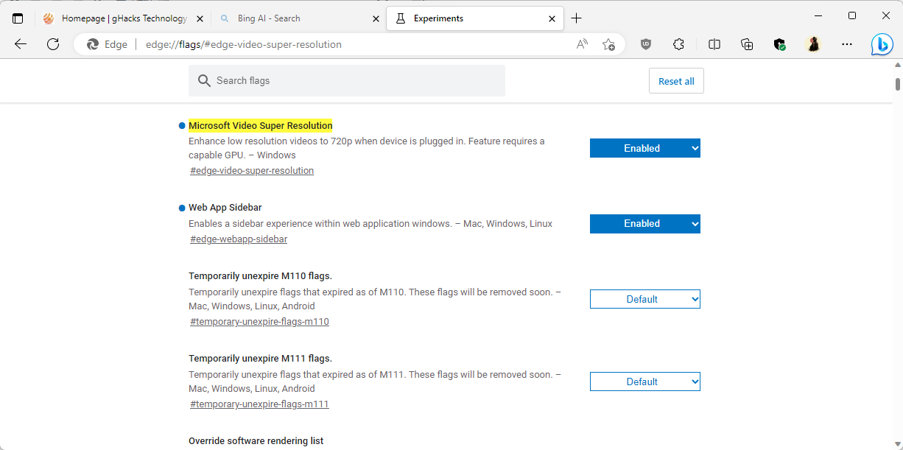Viewport: 903px width, 450px height.
Task: Open the Web App Sidebar state dropdown
Action: click(644, 223)
